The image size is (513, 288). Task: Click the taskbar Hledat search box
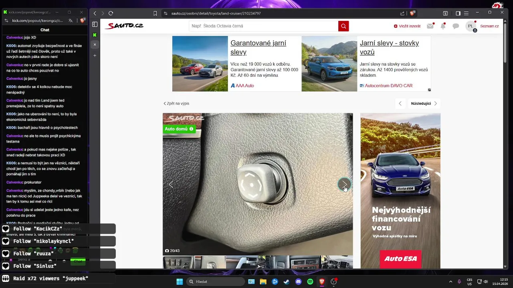(216, 282)
